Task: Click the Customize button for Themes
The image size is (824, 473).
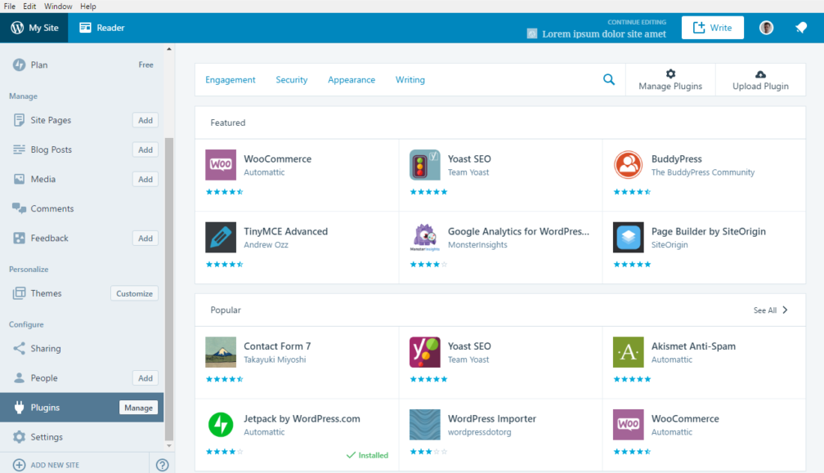Action: coord(135,293)
